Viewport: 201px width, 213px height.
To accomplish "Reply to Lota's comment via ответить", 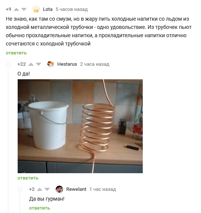I will click(16, 53).
